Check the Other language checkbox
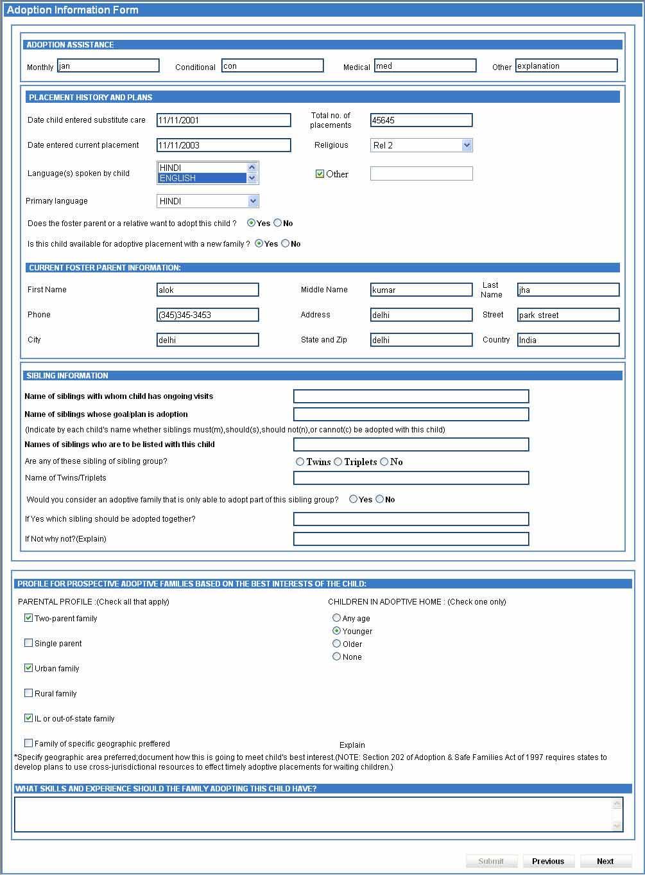The width and height of the screenshot is (645, 875). (320, 174)
